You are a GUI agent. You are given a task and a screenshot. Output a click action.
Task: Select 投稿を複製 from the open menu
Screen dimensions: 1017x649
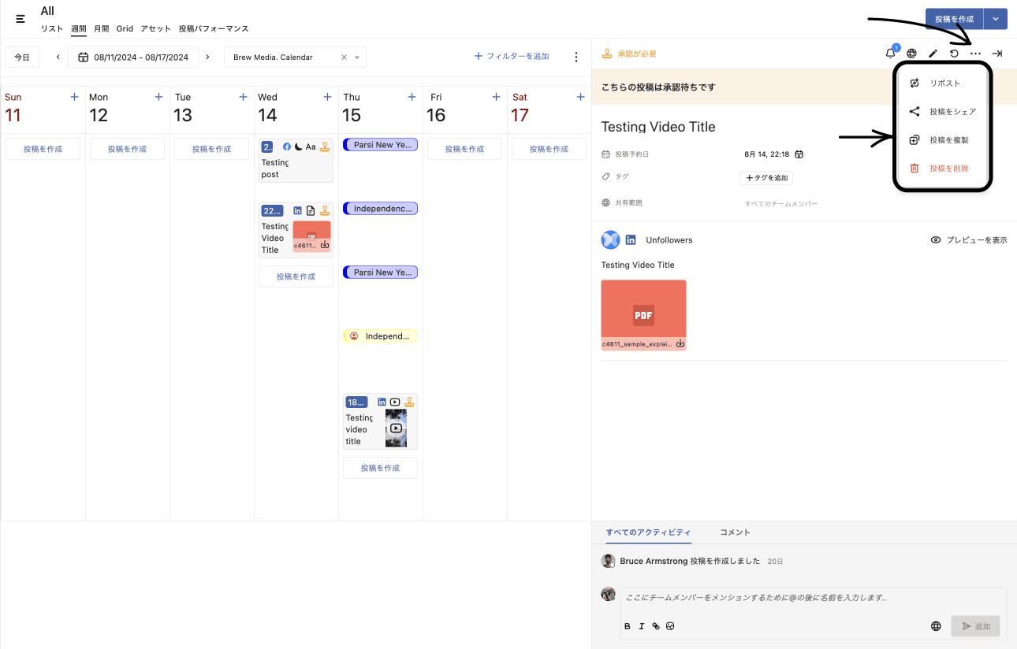click(948, 140)
